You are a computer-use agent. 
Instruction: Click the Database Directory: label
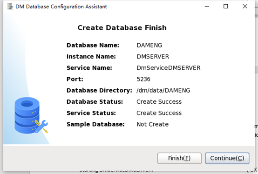coord(99,90)
